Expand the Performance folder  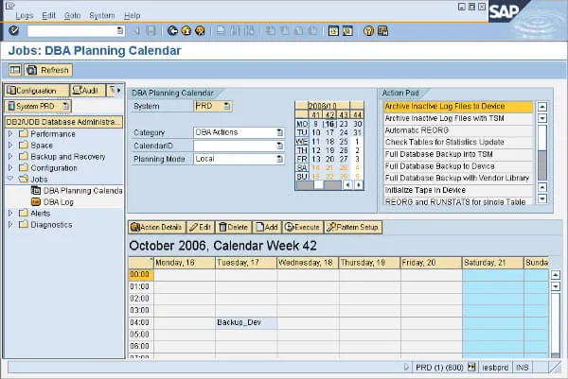(10, 134)
